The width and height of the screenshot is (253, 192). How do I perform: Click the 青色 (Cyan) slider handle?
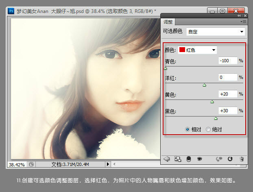pyautogui.click(x=165, y=68)
